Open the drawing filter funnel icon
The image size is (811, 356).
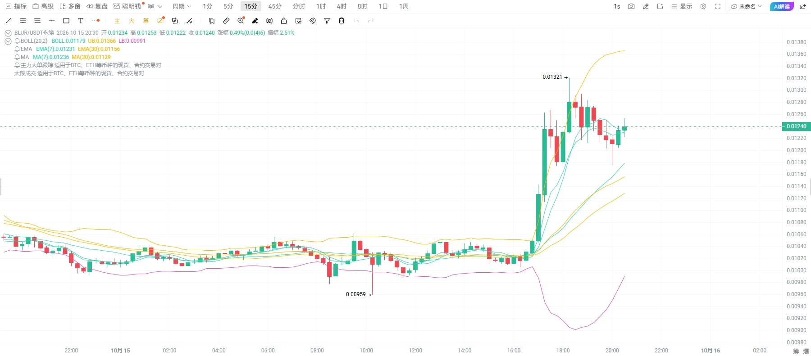click(327, 21)
